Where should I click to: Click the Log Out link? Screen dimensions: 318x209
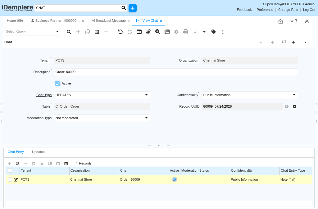(309, 10)
